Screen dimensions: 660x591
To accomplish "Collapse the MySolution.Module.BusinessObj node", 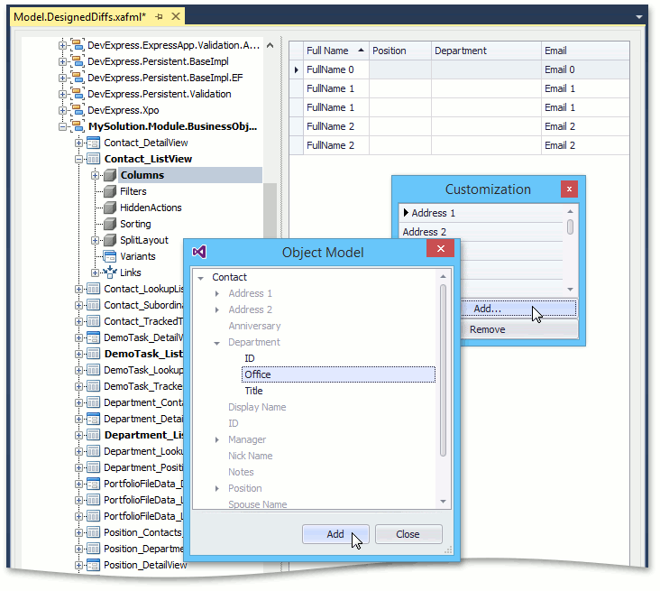I will click(x=62, y=126).
